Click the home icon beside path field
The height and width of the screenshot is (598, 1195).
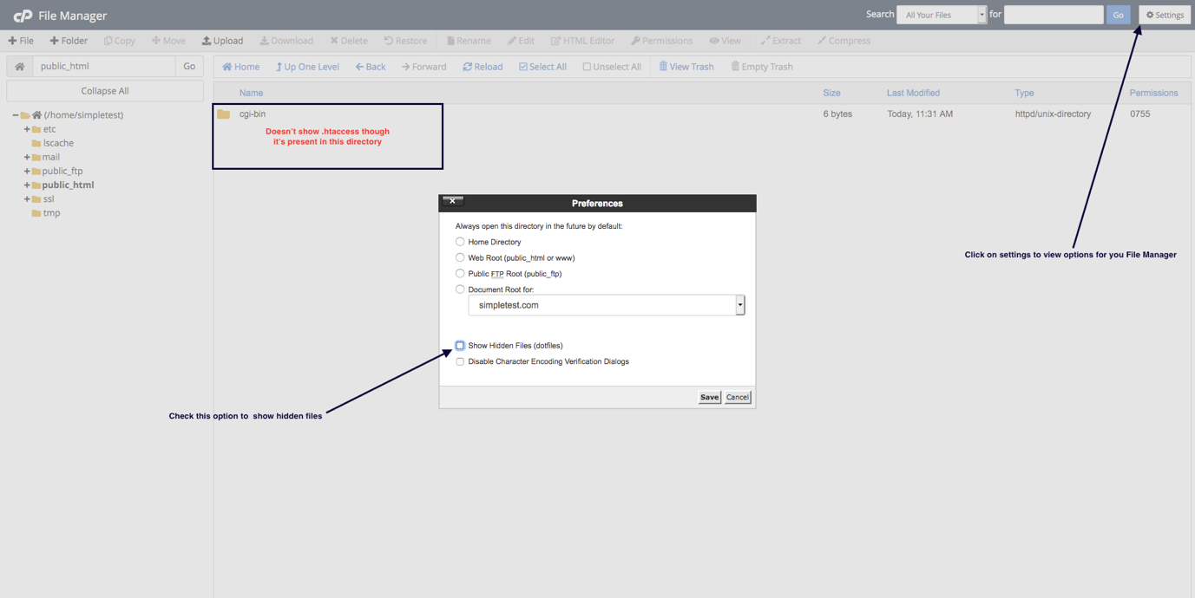[x=19, y=67]
